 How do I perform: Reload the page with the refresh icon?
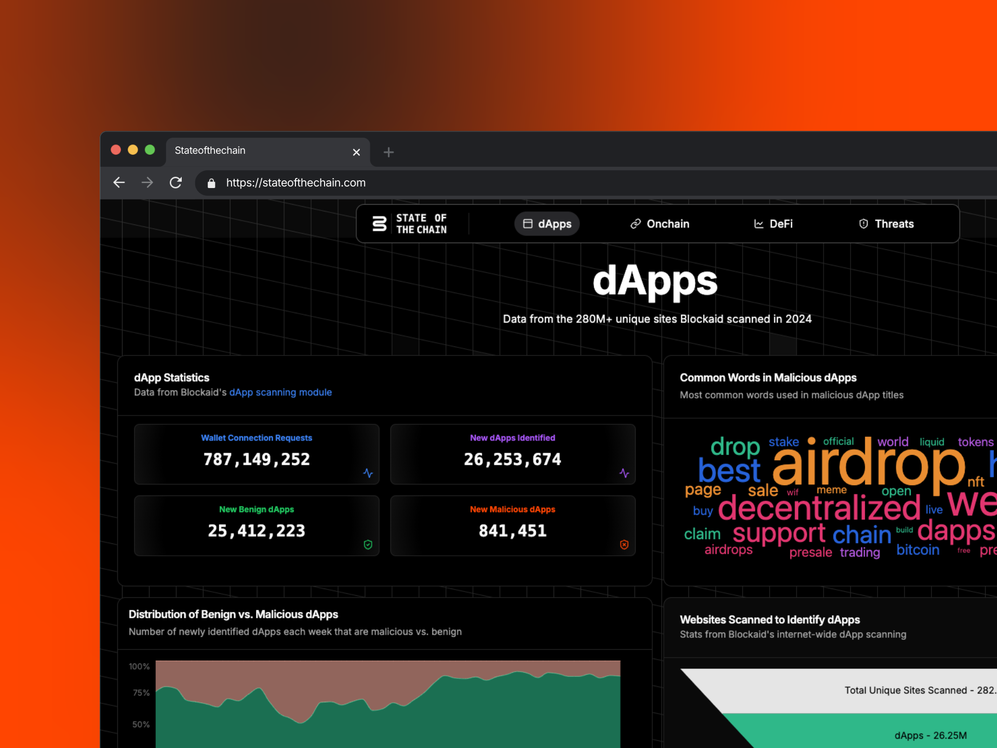pyautogui.click(x=176, y=183)
